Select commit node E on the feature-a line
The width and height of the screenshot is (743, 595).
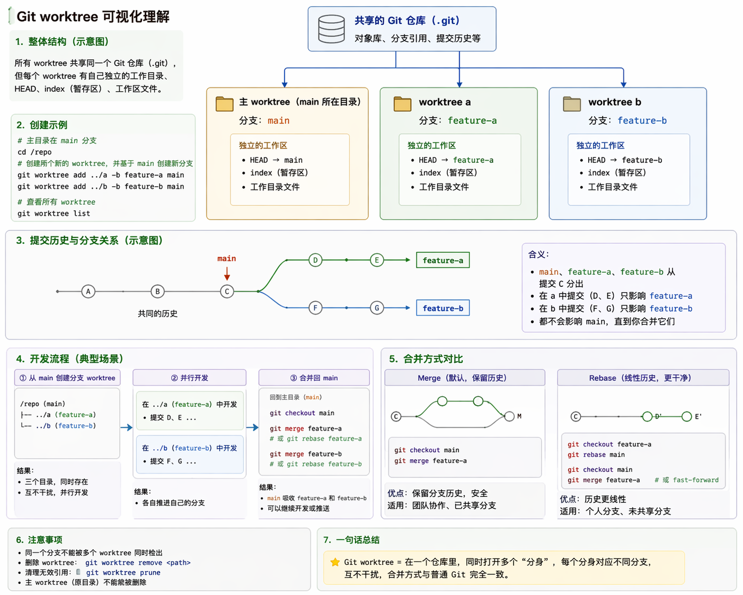tap(377, 260)
